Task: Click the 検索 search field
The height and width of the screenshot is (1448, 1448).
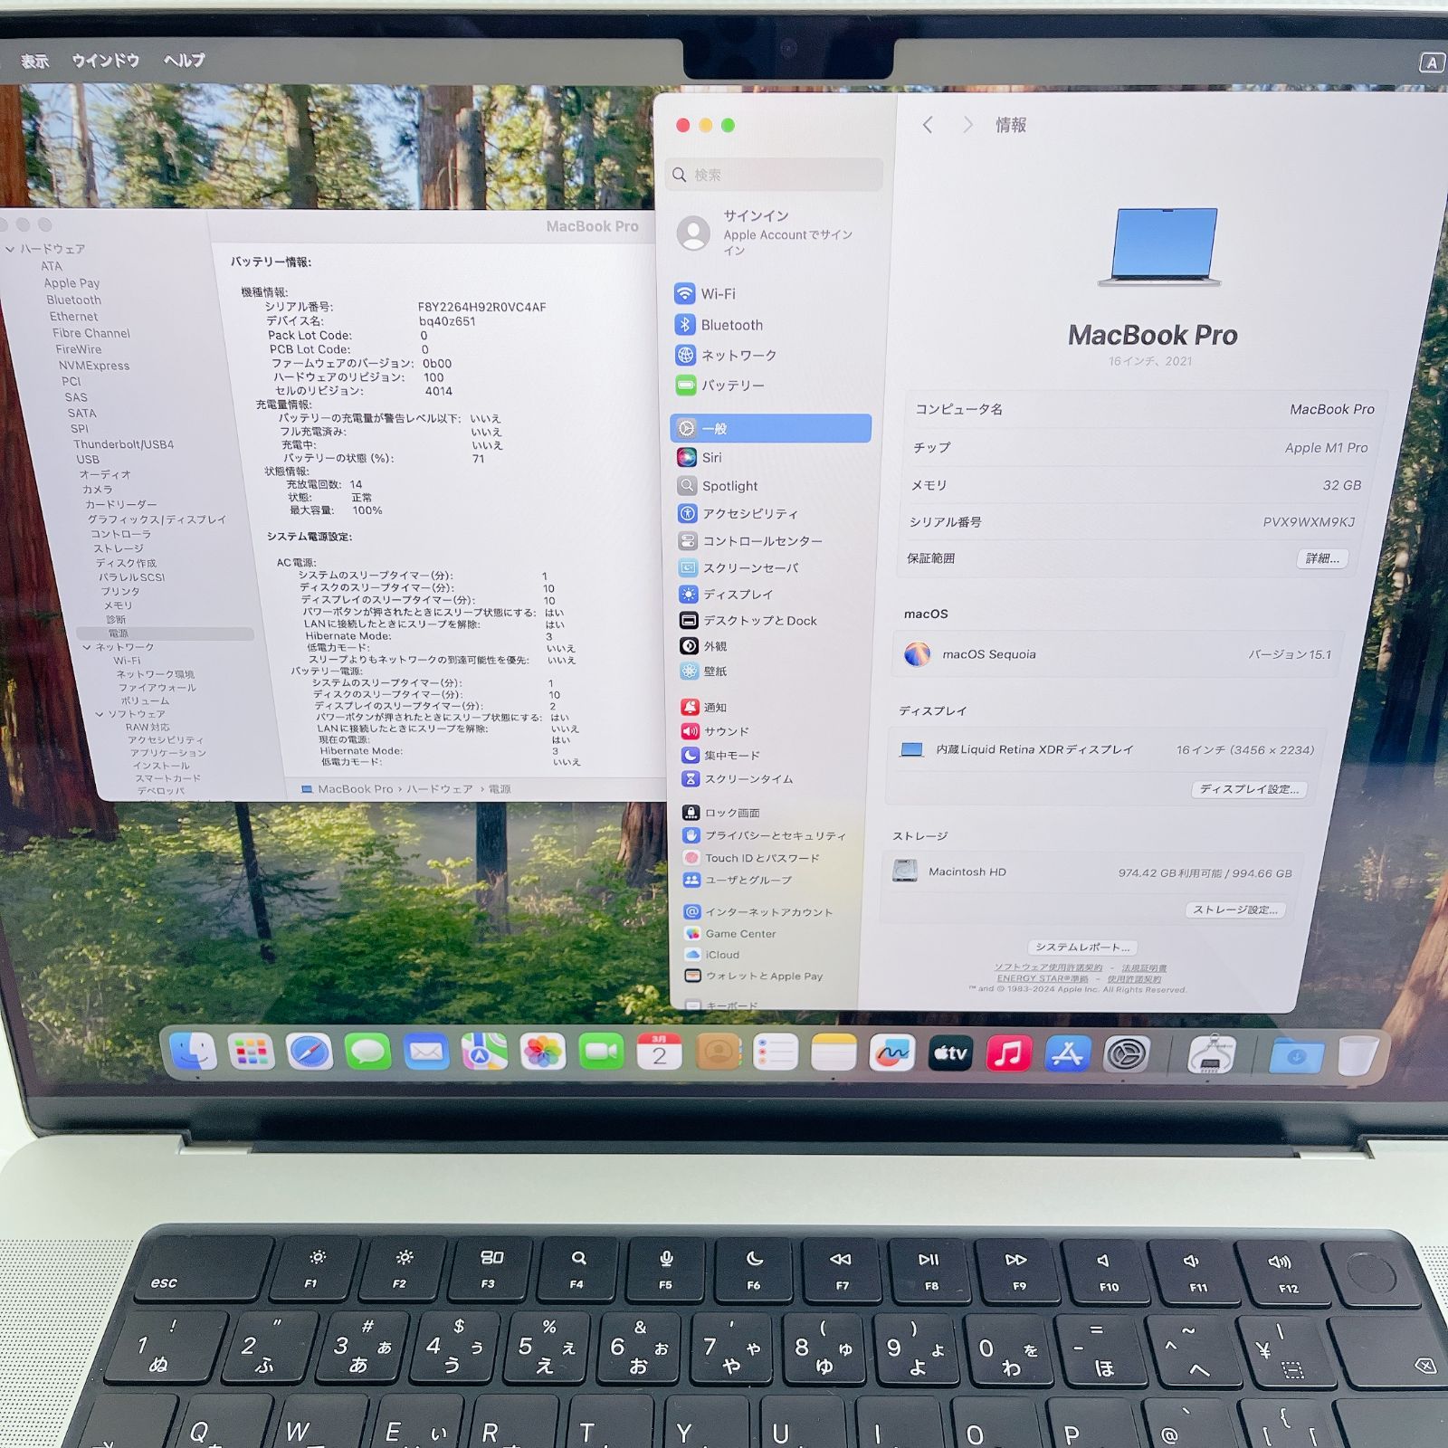Action: click(774, 175)
